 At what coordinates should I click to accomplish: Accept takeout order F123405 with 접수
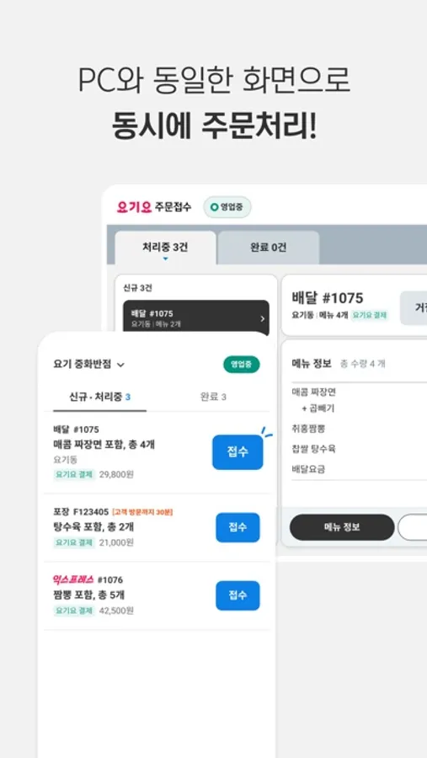click(238, 527)
